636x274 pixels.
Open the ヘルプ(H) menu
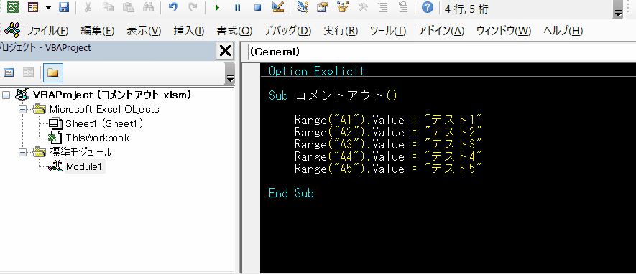pos(563,31)
